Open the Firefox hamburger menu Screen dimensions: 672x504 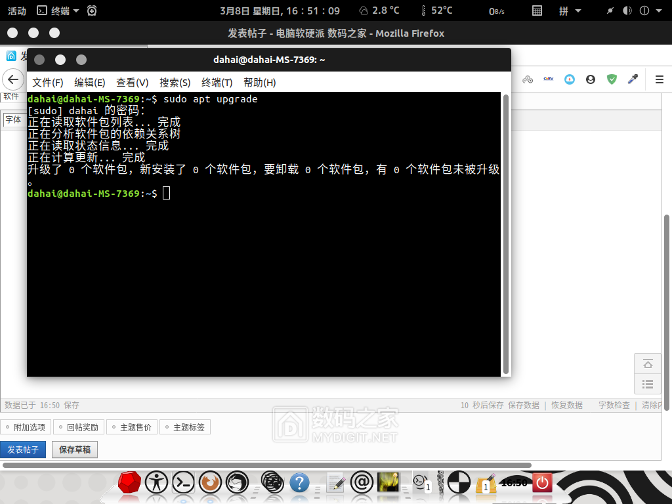click(660, 79)
